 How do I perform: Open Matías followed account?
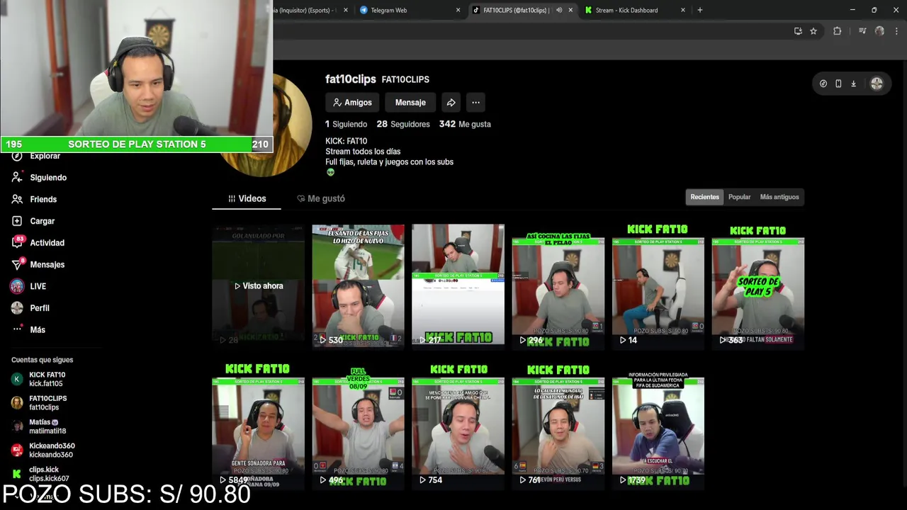click(39, 426)
